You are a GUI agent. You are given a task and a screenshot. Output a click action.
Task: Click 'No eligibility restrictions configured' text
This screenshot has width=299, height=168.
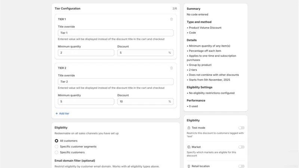coord(212,93)
